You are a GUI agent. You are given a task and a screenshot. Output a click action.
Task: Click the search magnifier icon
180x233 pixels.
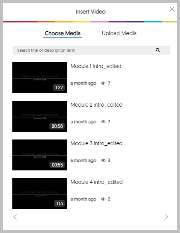pyautogui.click(x=158, y=50)
